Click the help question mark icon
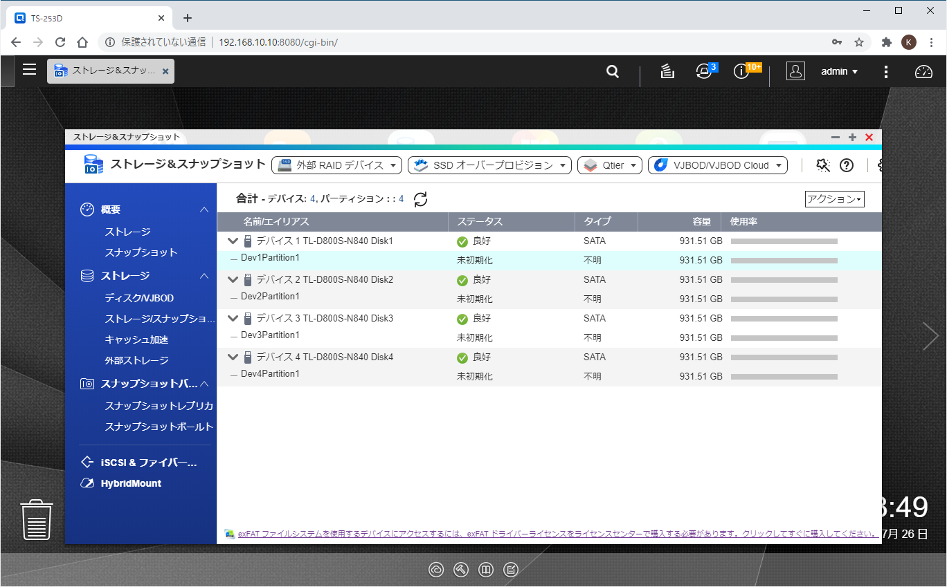947x587 pixels. (846, 165)
